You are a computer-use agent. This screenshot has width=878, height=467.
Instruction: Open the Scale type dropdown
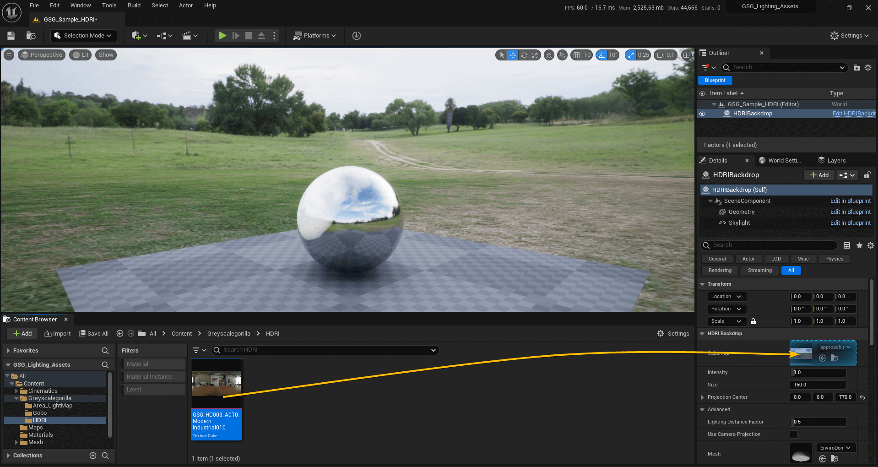pos(726,321)
